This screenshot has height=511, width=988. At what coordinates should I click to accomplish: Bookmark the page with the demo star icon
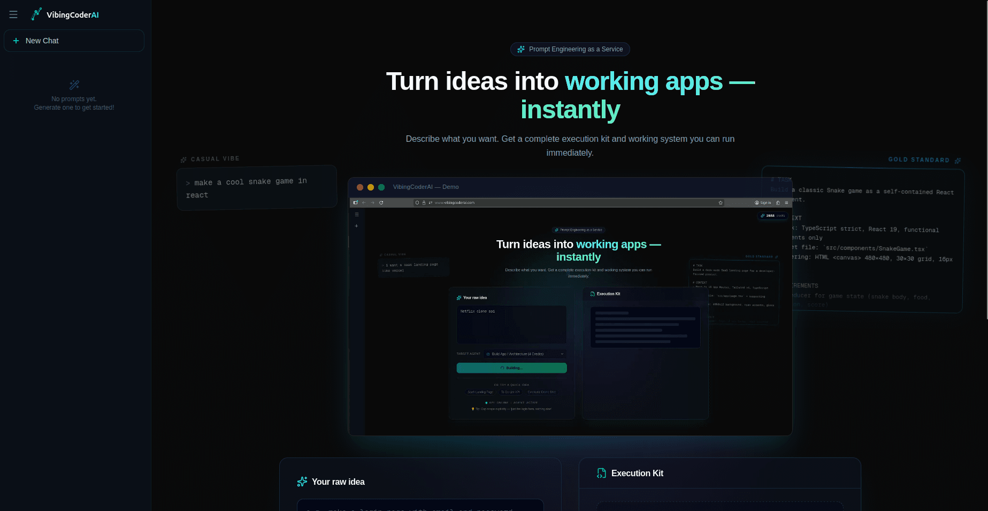coord(721,203)
